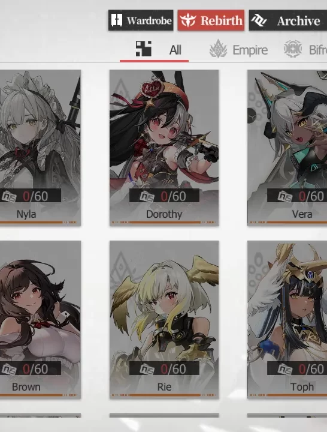Click Dorothy's shard count card icon
Viewport: 327px width, 432px height.
click(x=147, y=197)
